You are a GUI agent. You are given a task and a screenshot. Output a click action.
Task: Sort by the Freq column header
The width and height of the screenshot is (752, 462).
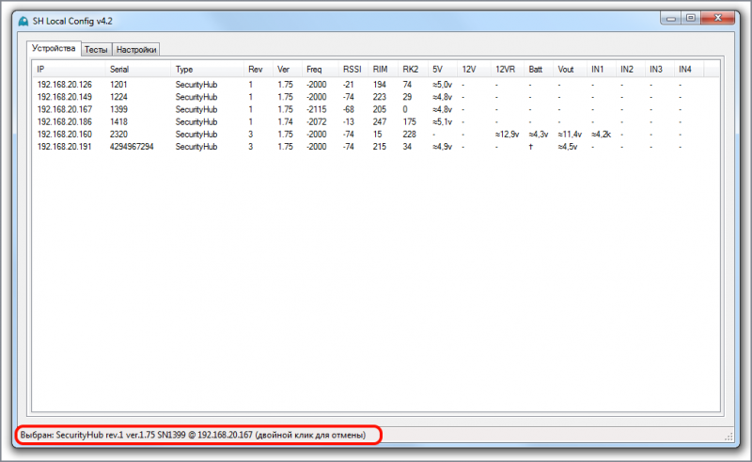pos(320,69)
